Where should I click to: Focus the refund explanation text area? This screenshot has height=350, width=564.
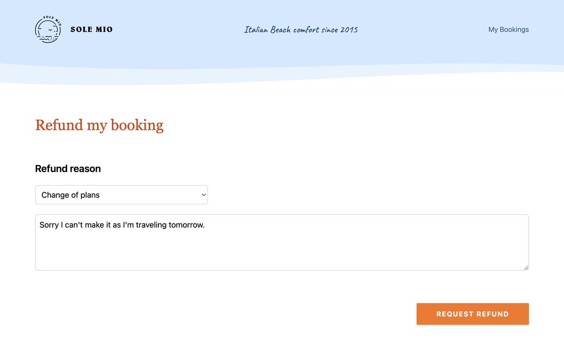coord(282,242)
